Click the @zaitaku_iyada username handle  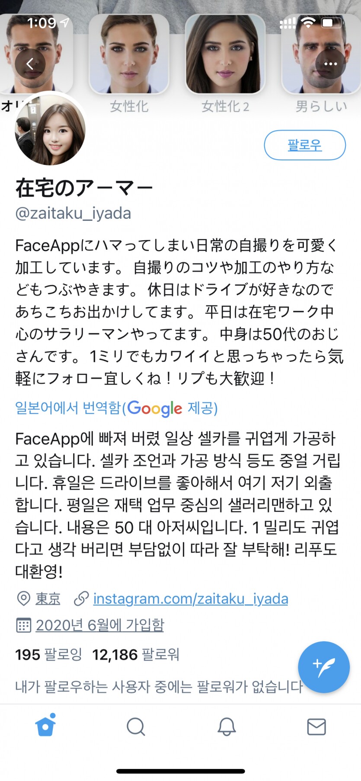73,213
